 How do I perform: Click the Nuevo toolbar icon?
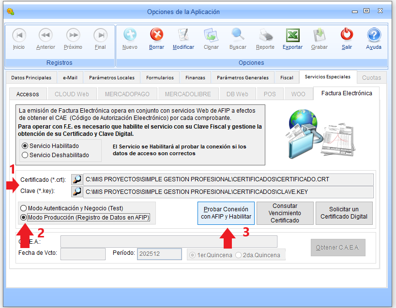(130, 35)
